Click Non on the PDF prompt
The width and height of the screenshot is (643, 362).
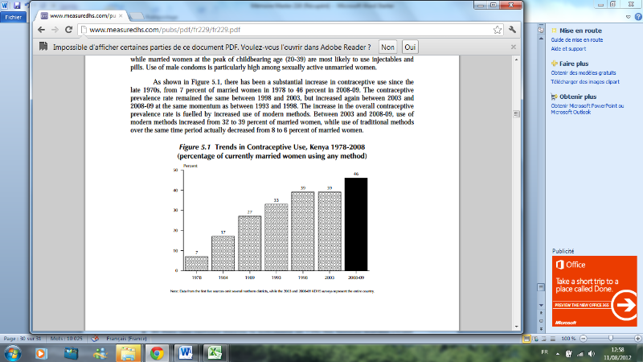pos(387,47)
